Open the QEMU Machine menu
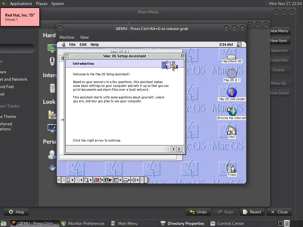This screenshot has height=227, width=303. click(x=67, y=37)
